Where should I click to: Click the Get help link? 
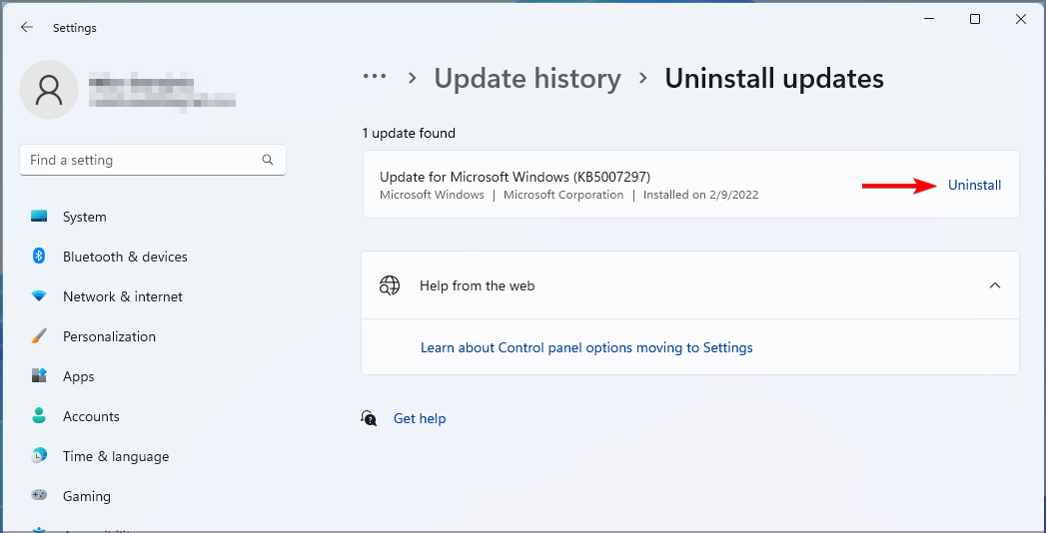(420, 418)
